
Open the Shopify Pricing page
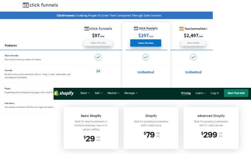(186, 93)
